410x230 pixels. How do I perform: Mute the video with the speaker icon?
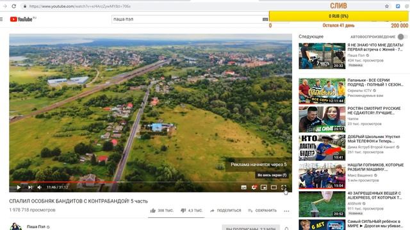40,187
